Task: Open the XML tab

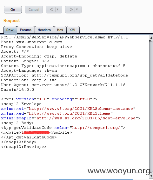Action: (x=73, y=30)
